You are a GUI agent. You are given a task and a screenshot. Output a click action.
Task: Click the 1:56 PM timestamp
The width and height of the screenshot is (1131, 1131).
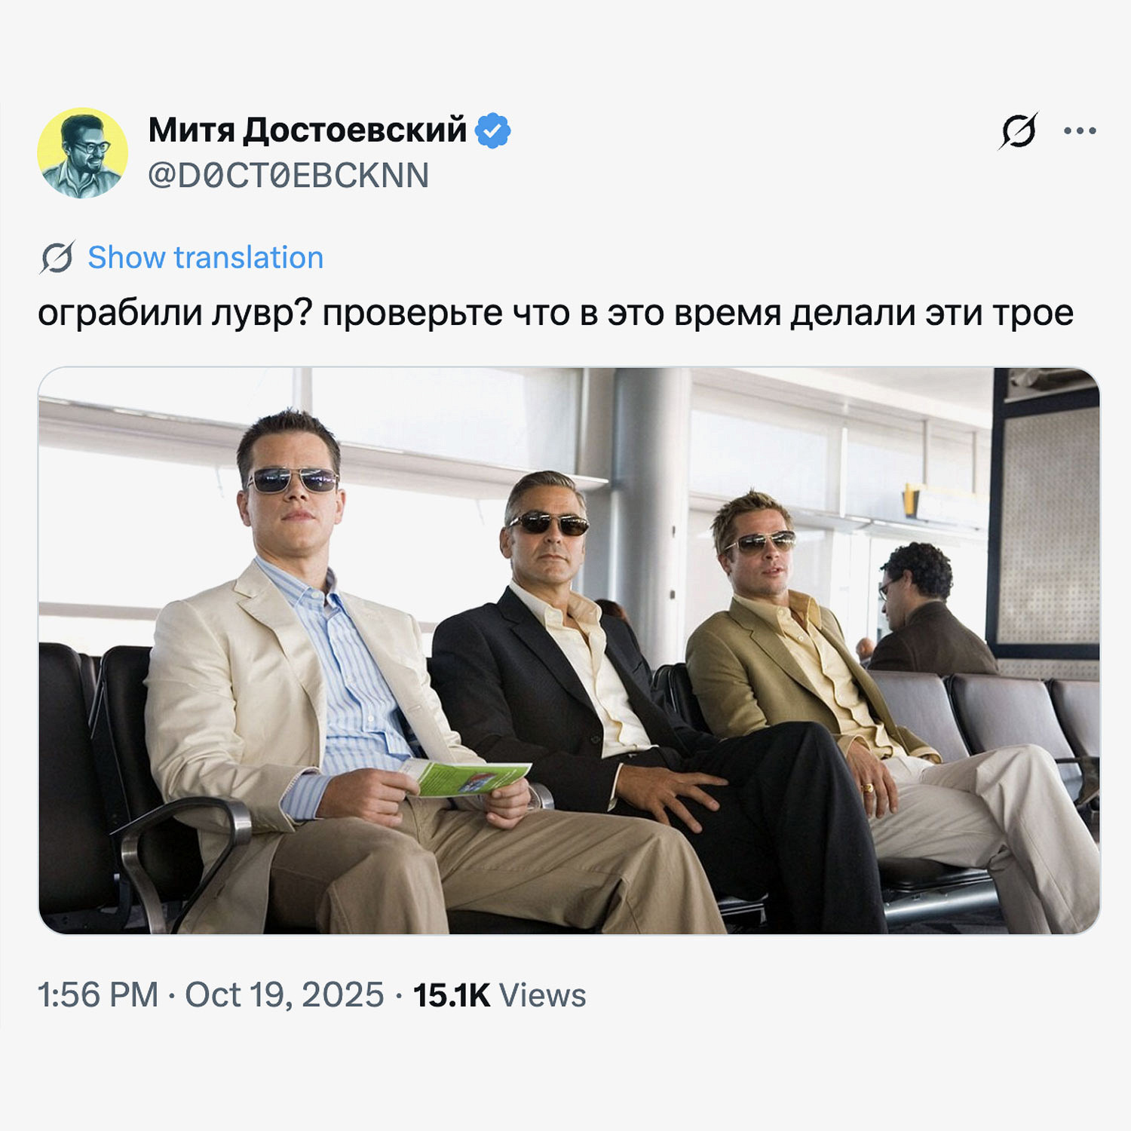coord(98,995)
